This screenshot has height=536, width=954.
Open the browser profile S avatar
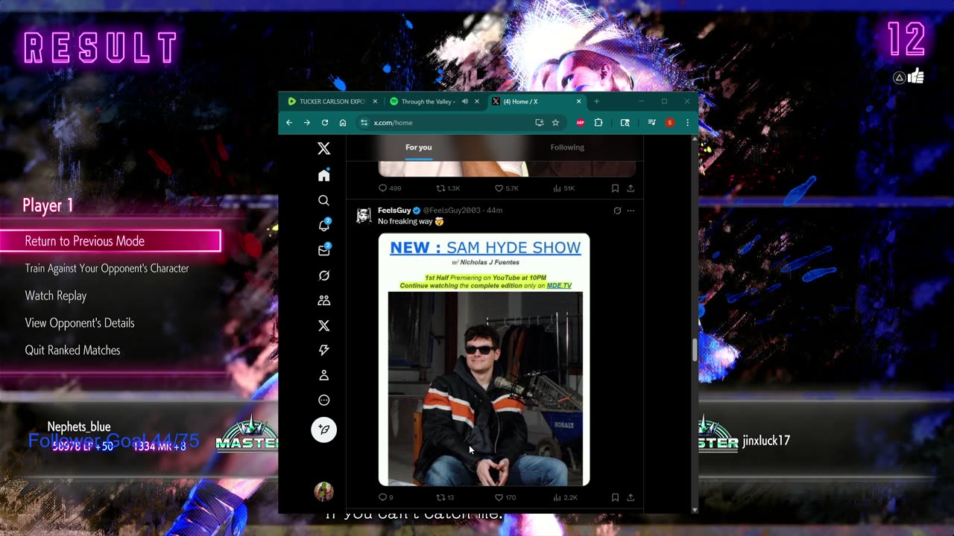click(x=669, y=123)
